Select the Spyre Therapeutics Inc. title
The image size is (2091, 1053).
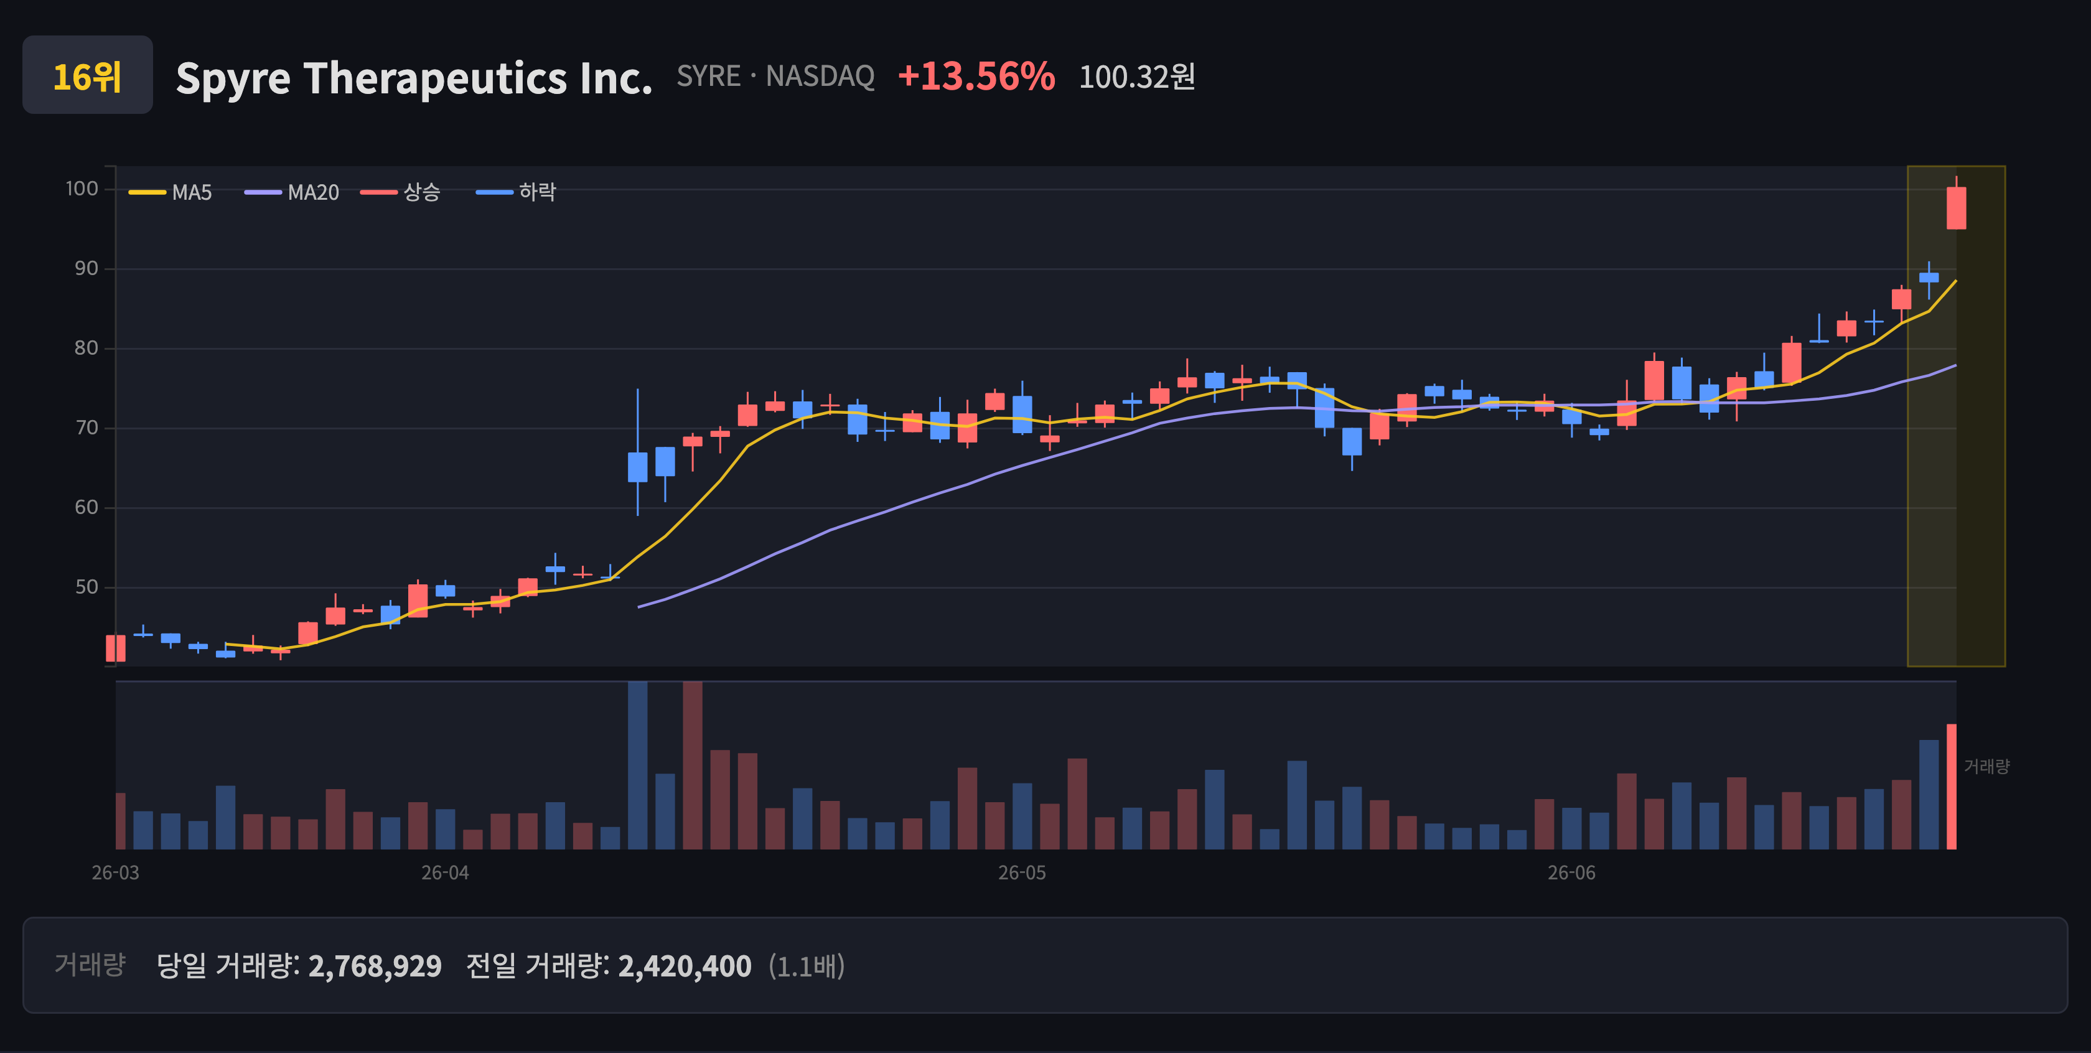tap(414, 78)
